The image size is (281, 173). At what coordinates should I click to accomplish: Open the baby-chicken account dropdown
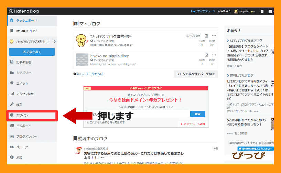pos(247,11)
